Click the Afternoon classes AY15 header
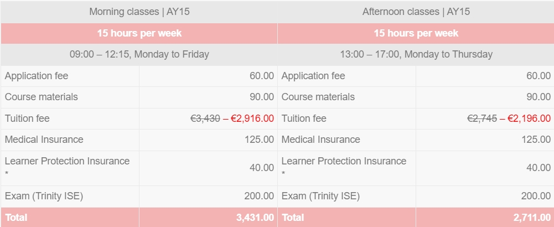Screen dimensions: 554x227 [416, 12]
